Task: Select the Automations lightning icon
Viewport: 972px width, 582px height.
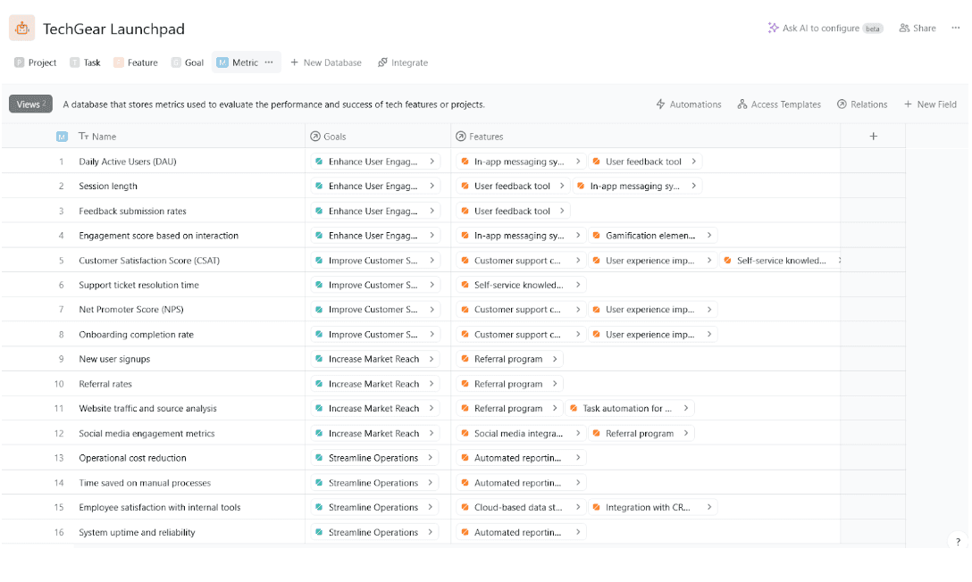Action: 662,104
